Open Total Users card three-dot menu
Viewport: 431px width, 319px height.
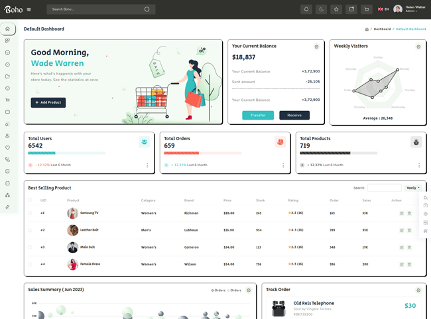pyautogui.click(x=147, y=165)
